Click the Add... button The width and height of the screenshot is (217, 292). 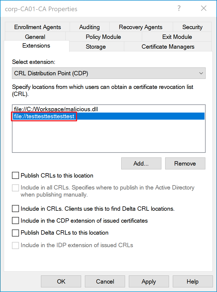pos(141,163)
